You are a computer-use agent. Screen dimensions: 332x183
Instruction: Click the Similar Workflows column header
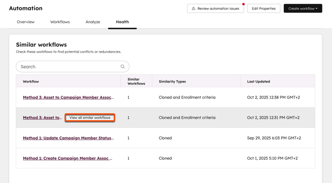click(x=136, y=81)
